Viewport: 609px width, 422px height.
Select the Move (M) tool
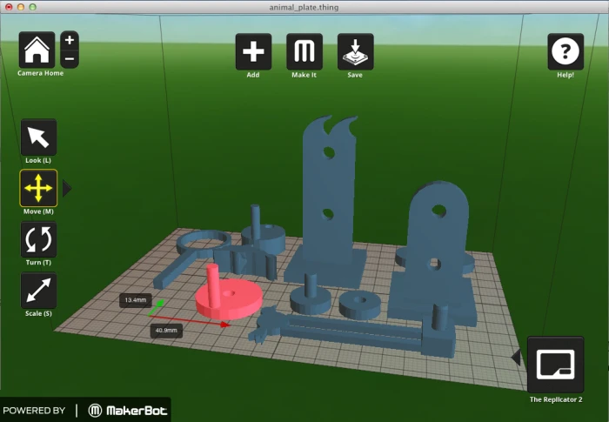click(x=38, y=188)
